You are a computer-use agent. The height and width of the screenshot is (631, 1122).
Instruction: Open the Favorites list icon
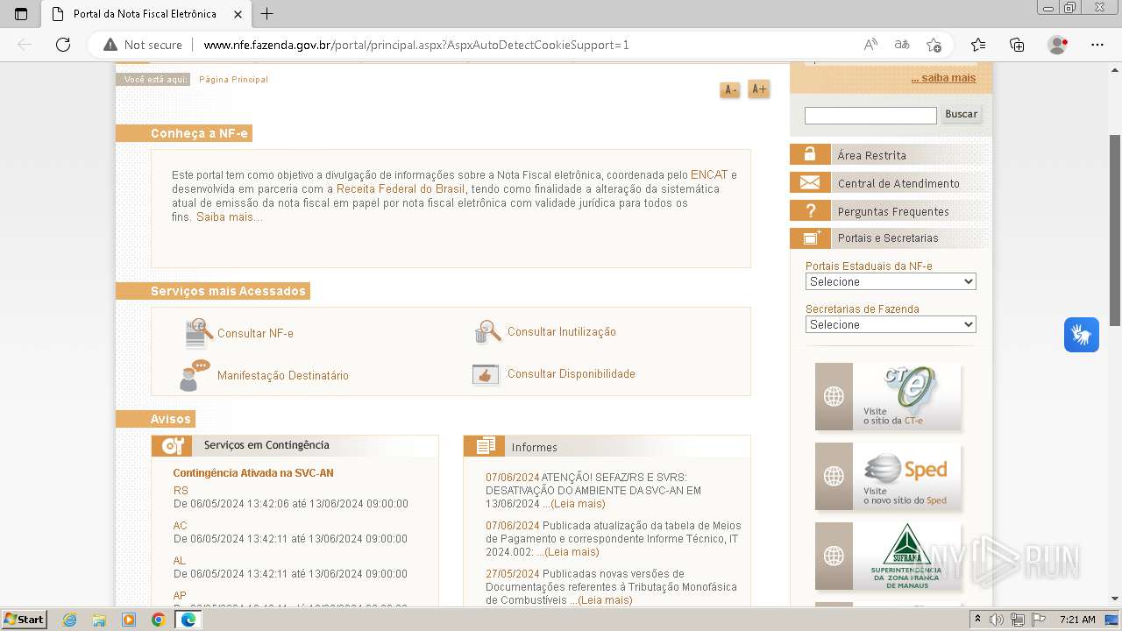pyautogui.click(x=978, y=45)
